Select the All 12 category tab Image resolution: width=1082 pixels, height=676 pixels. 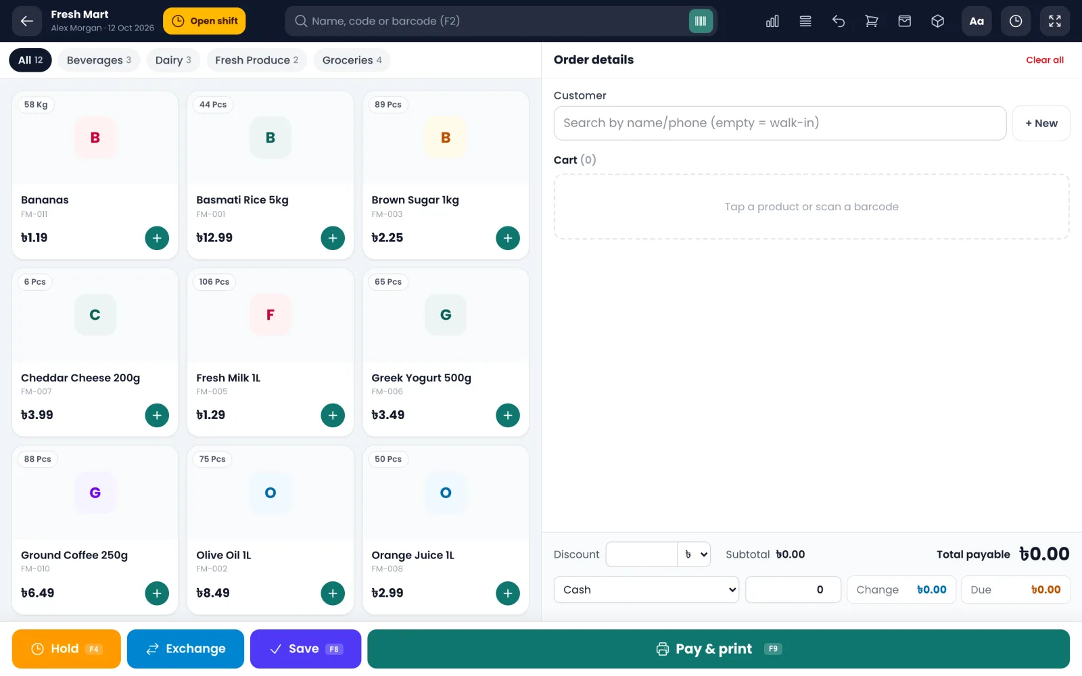pyautogui.click(x=30, y=60)
